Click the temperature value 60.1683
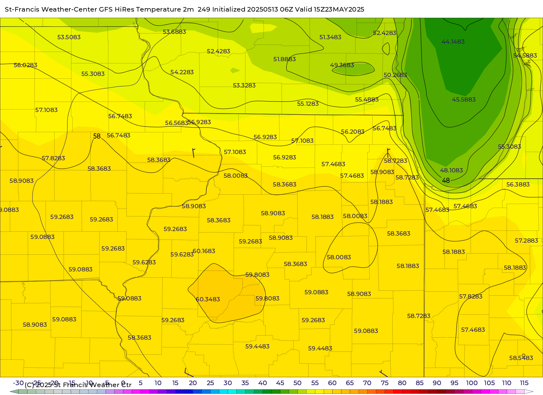The image size is (543, 395). point(204,251)
